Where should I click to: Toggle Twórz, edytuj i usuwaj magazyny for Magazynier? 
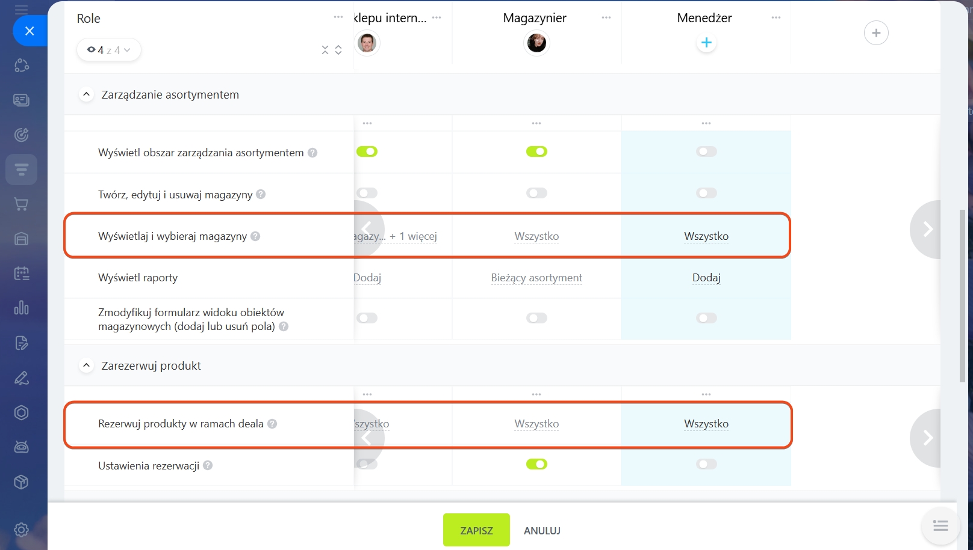[536, 193]
